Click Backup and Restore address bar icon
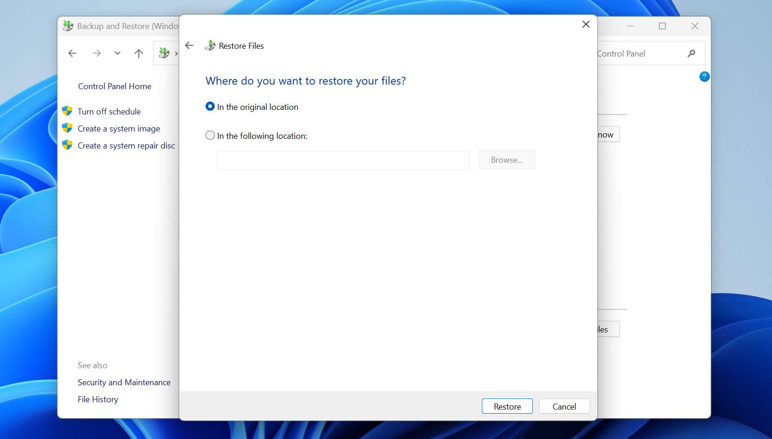Screen dimensions: 772x439 point(164,53)
